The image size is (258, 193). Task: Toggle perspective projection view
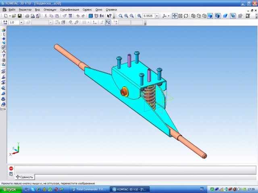coord(225,16)
